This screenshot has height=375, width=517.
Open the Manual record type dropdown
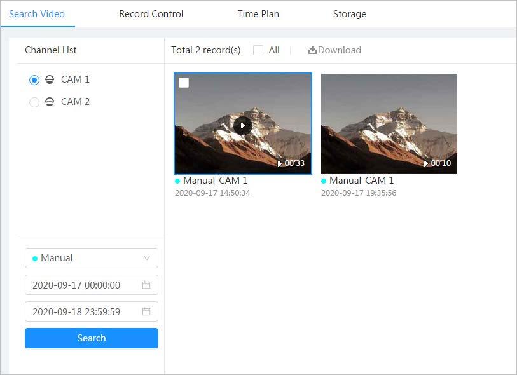click(x=92, y=258)
